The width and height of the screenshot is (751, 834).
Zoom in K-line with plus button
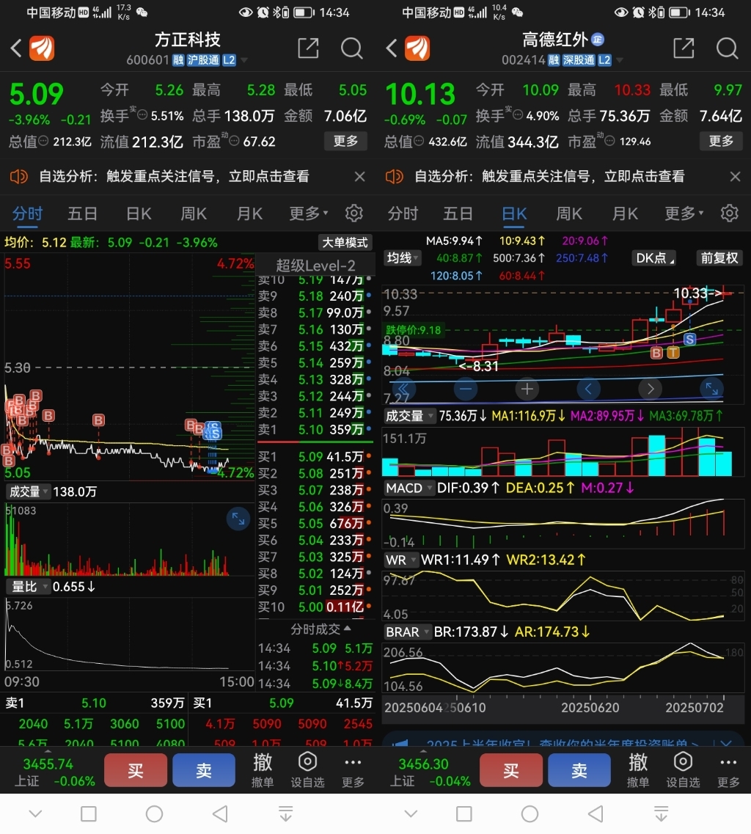(x=527, y=389)
